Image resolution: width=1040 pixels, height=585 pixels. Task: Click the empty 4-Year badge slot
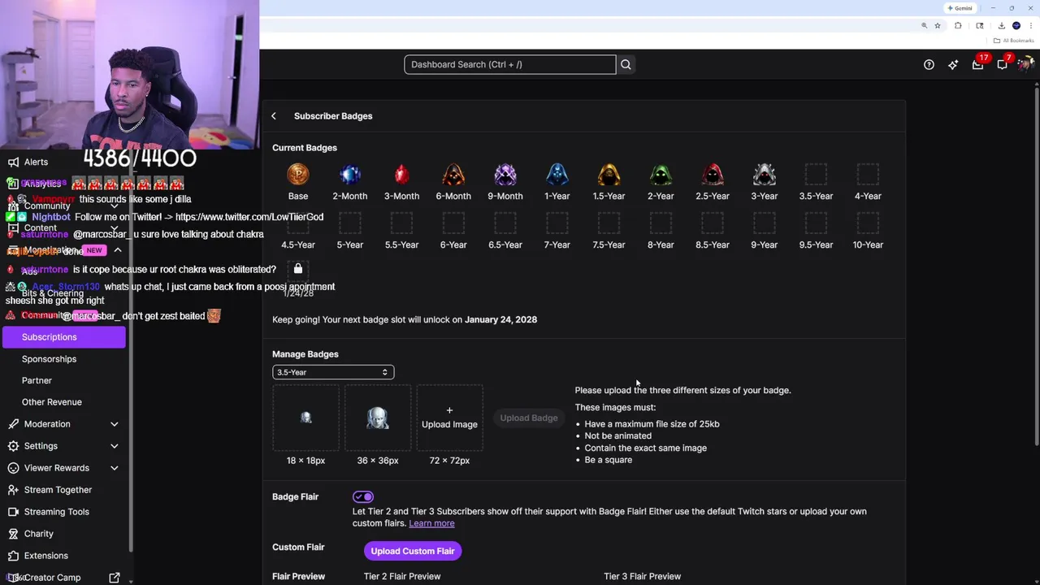pyautogui.click(x=868, y=175)
